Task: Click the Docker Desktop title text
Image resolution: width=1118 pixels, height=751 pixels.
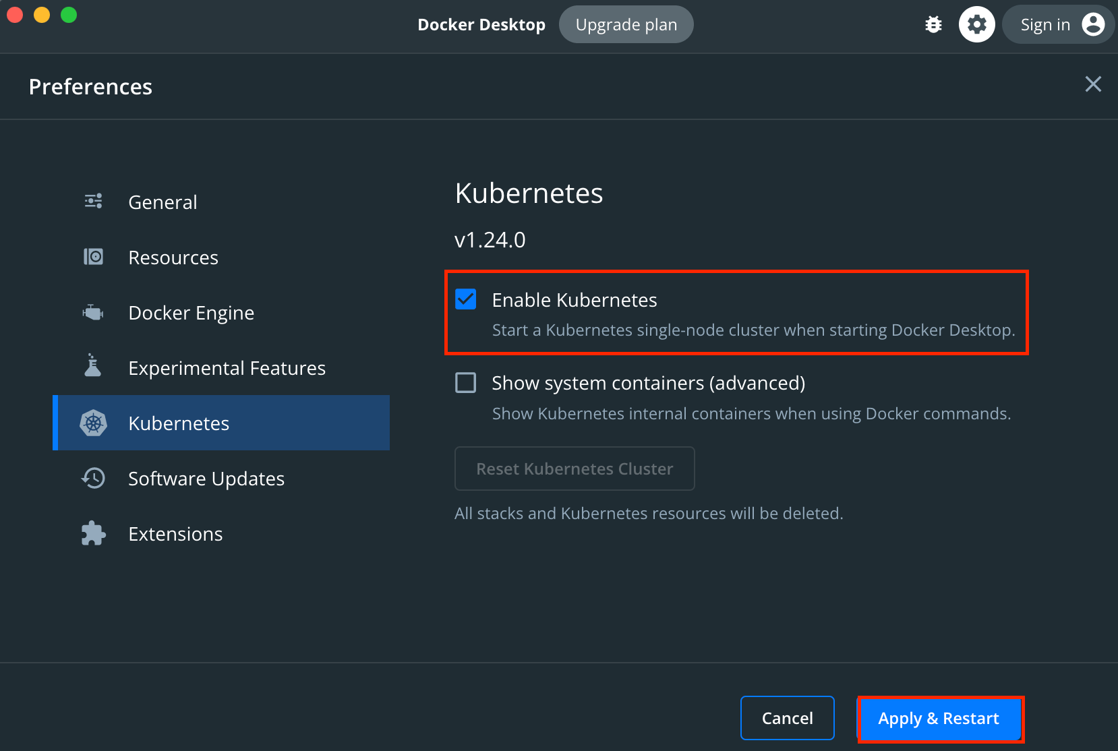Action: point(481,24)
